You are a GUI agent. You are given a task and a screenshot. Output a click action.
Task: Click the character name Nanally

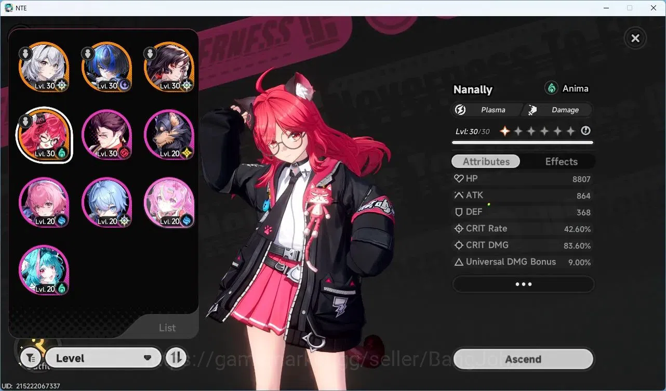click(x=473, y=89)
